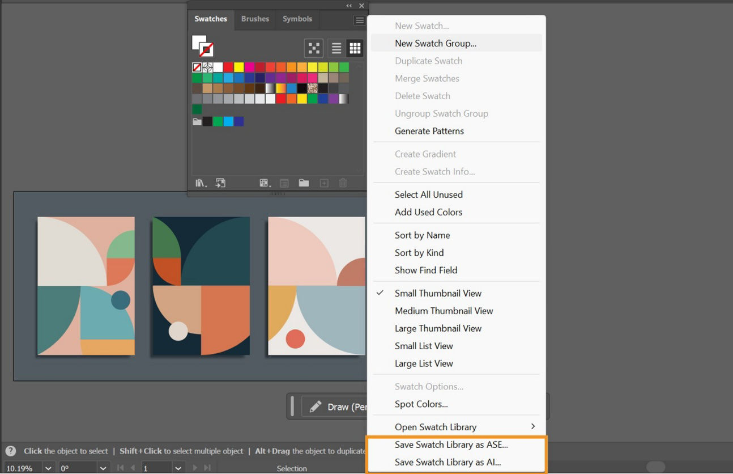
Task: Open the Show Swatch Kinds menu icon
Action: [265, 183]
